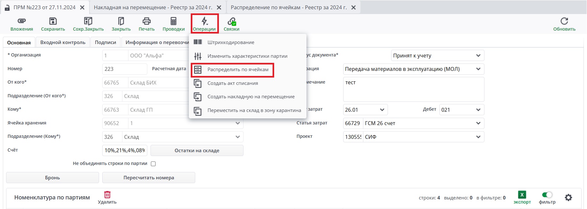Open the Проводки calculator icon
Screen dimensions: 587x209
pos(174,21)
